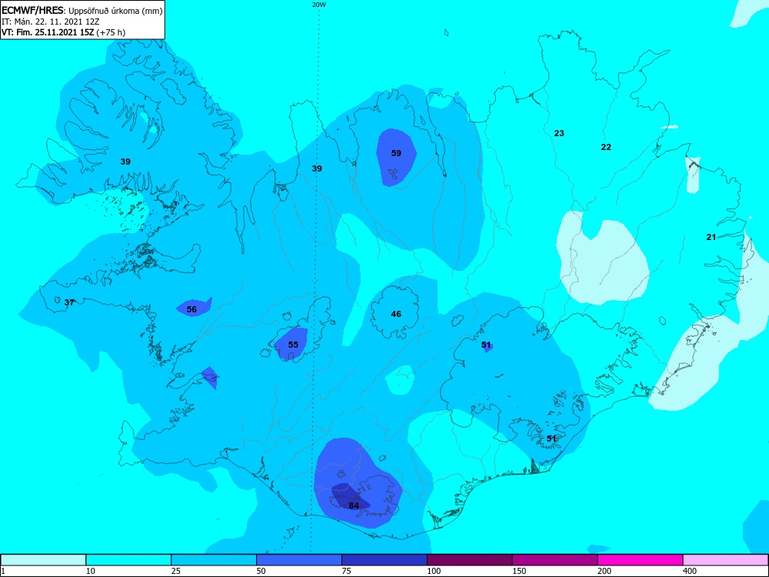This screenshot has width=769, height=577.
Task: Pick the dark purple 100–150 mm legend swatch
Action: 470,560
